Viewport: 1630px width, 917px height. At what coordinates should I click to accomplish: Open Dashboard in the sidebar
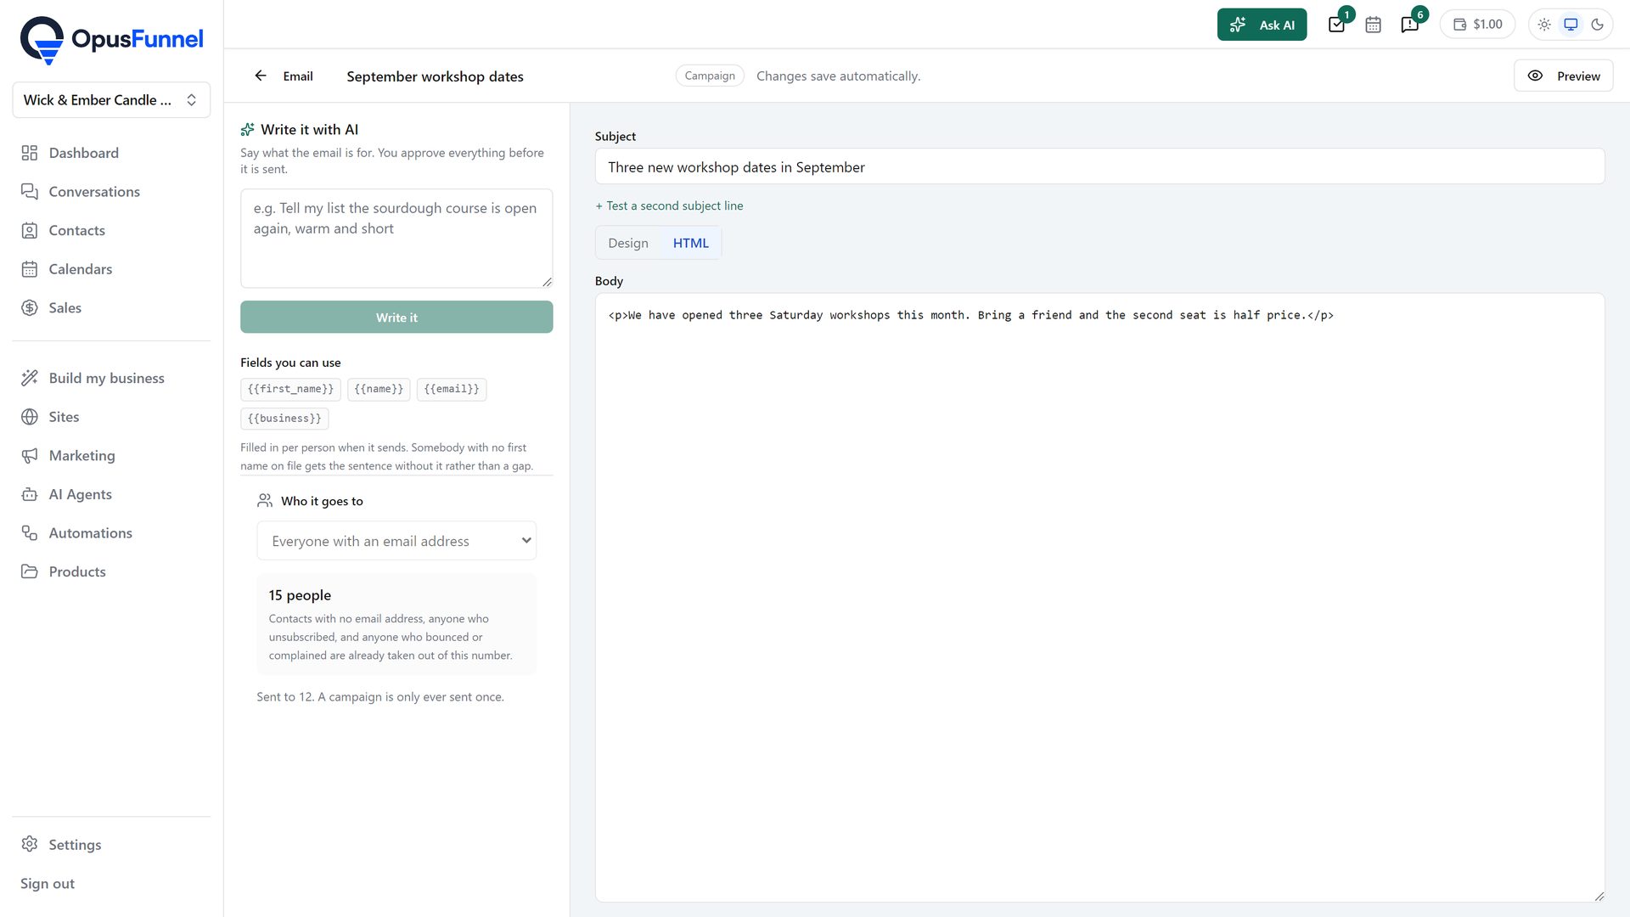[111, 153]
